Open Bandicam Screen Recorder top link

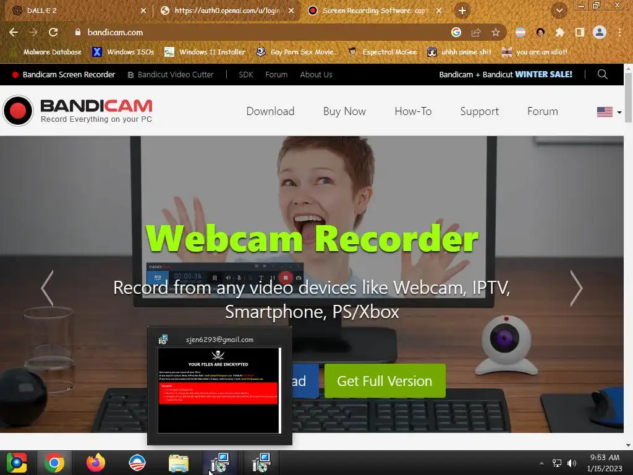(x=64, y=75)
